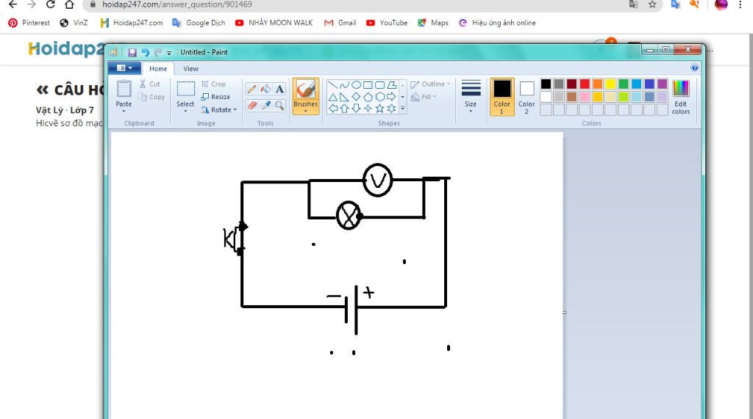The width and height of the screenshot is (753, 419).
Task: Choose the Diamond shape
Action: coord(357,97)
